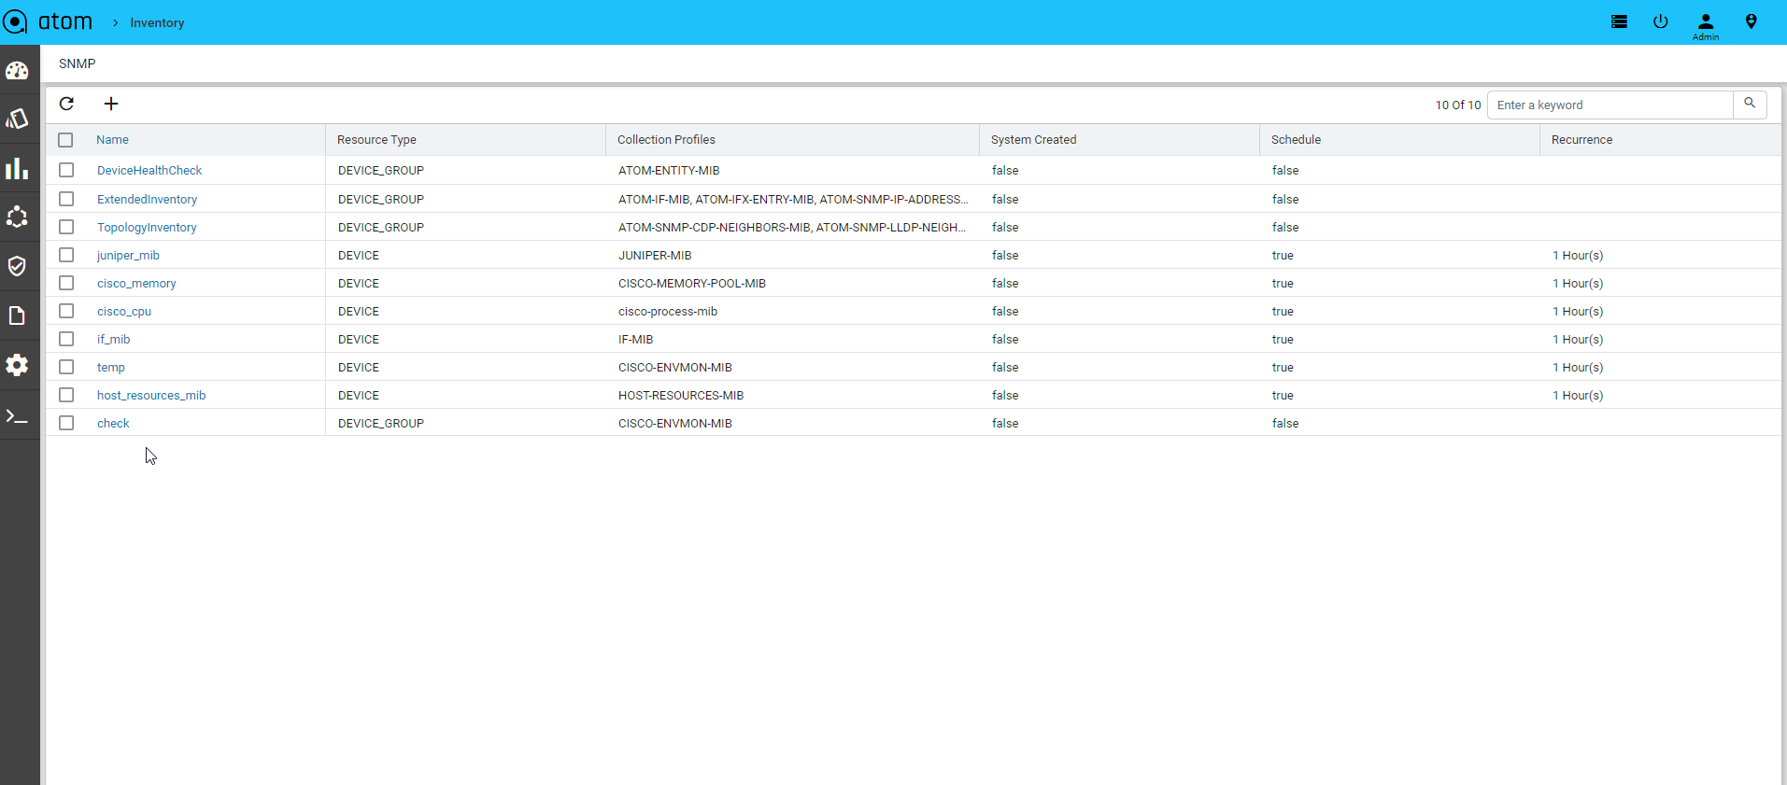
Task: Click the atom logo icon
Action: 16,22
